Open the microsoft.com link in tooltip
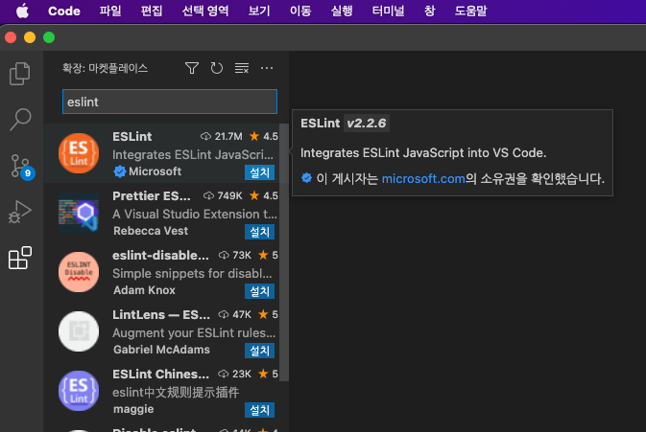The width and height of the screenshot is (646, 432). [423, 179]
